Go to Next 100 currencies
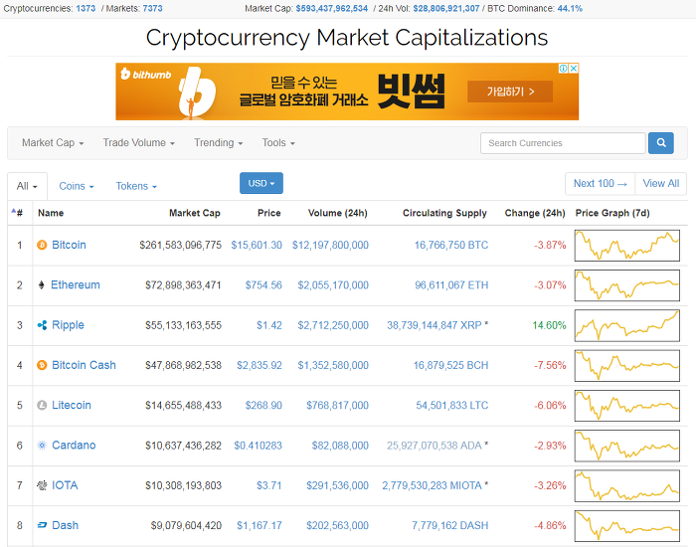This screenshot has width=696, height=547. [x=601, y=183]
